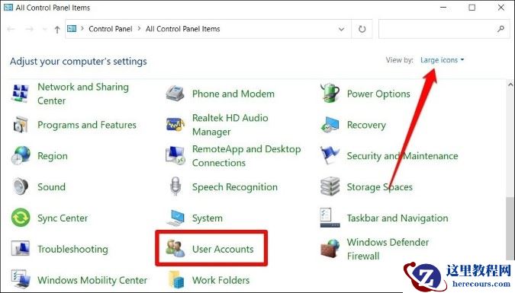The height and width of the screenshot is (293, 515).
Task: Click the Windows Defender Firewall icon
Action: click(x=330, y=249)
